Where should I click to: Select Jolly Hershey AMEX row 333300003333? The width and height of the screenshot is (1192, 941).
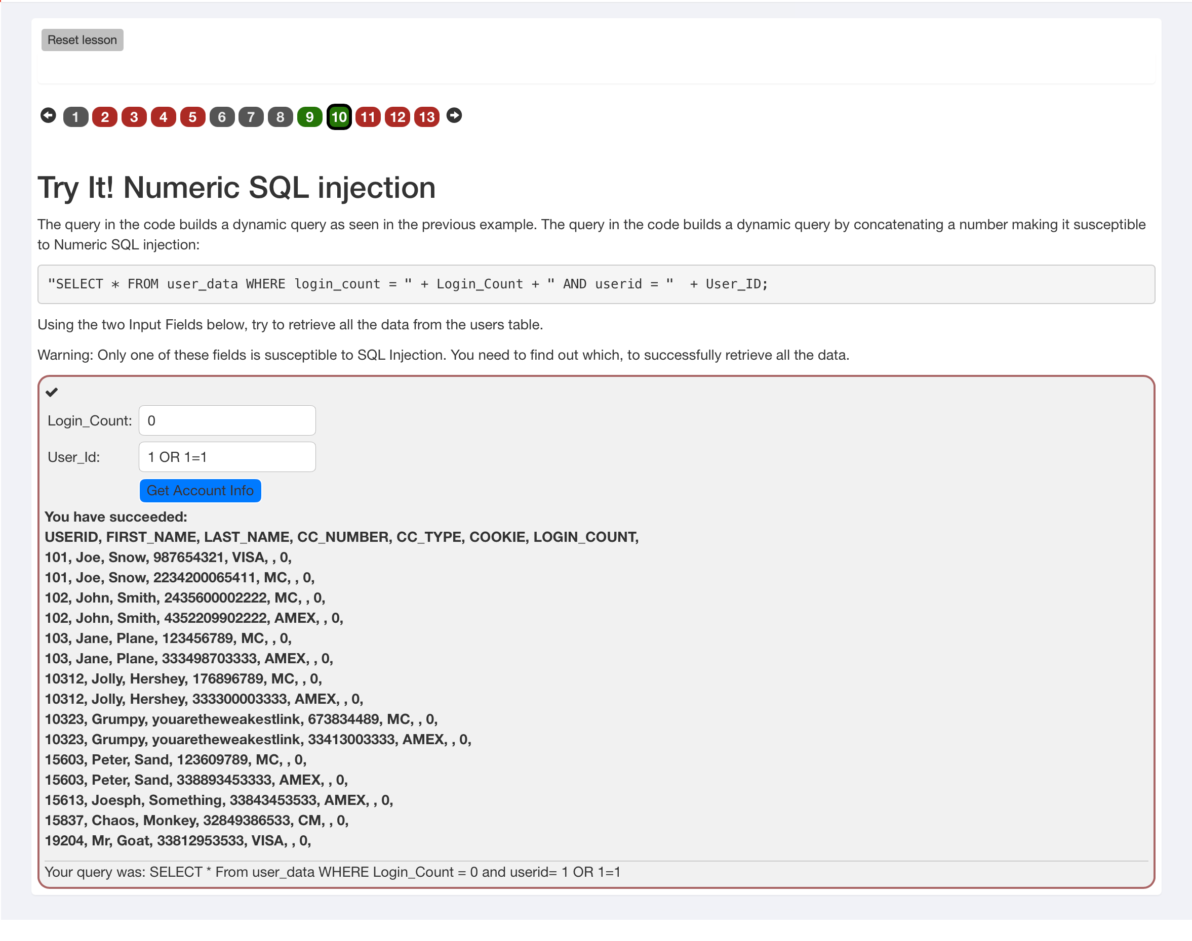pyautogui.click(x=204, y=699)
